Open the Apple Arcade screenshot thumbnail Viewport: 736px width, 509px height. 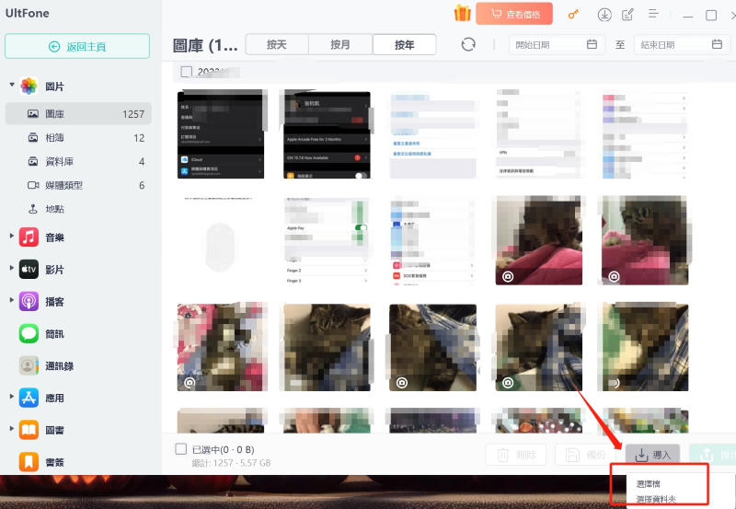click(x=327, y=134)
